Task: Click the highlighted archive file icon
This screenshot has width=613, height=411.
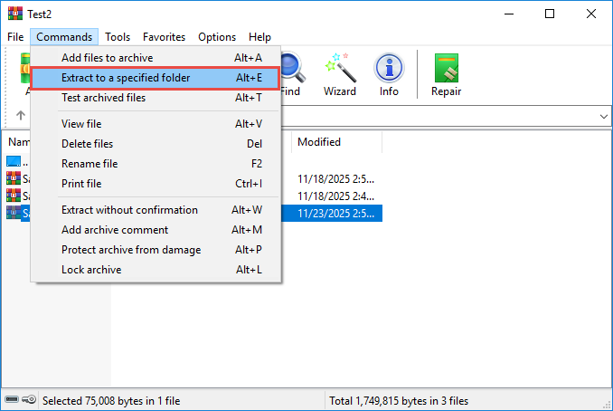Action: 14,213
